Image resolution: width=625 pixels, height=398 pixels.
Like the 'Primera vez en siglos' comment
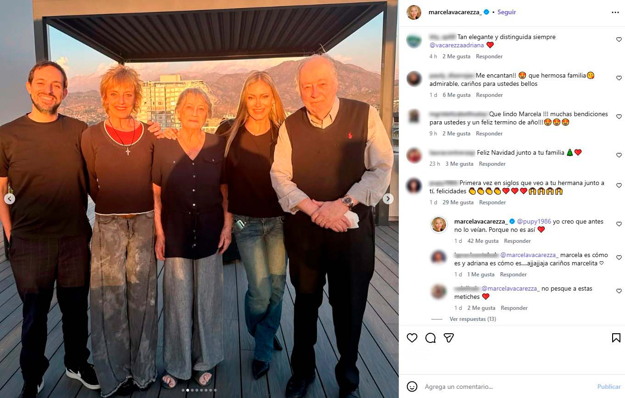click(x=619, y=185)
